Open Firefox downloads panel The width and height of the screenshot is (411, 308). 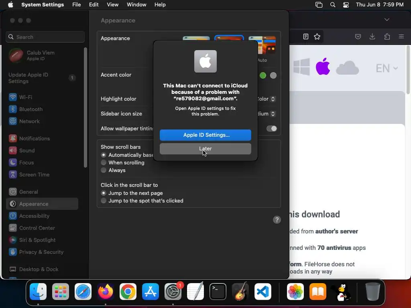pyautogui.click(x=372, y=36)
